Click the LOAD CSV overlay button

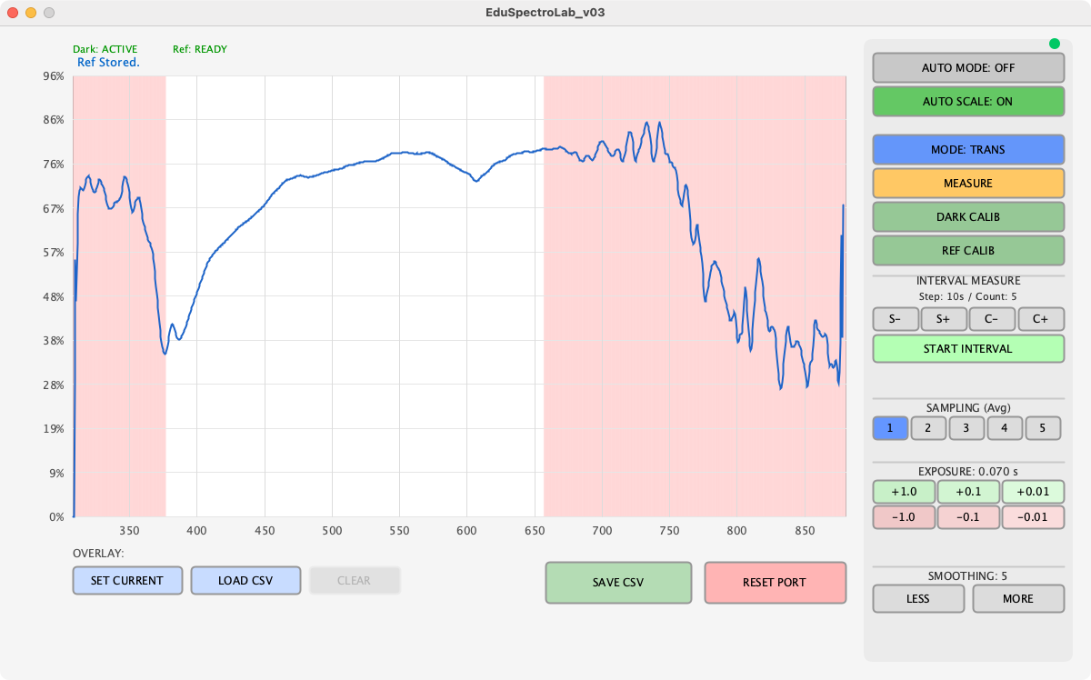click(x=245, y=581)
